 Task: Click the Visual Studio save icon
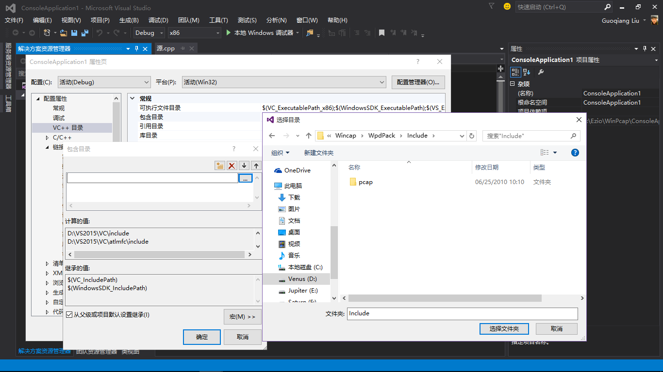(x=74, y=33)
